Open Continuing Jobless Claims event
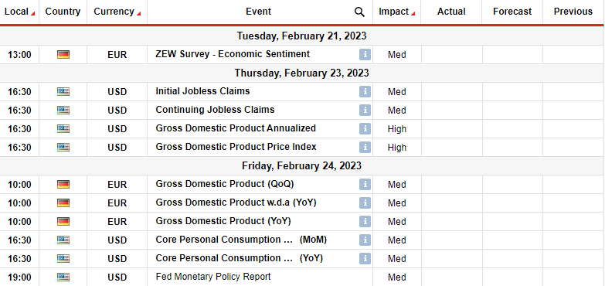 click(215, 110)
